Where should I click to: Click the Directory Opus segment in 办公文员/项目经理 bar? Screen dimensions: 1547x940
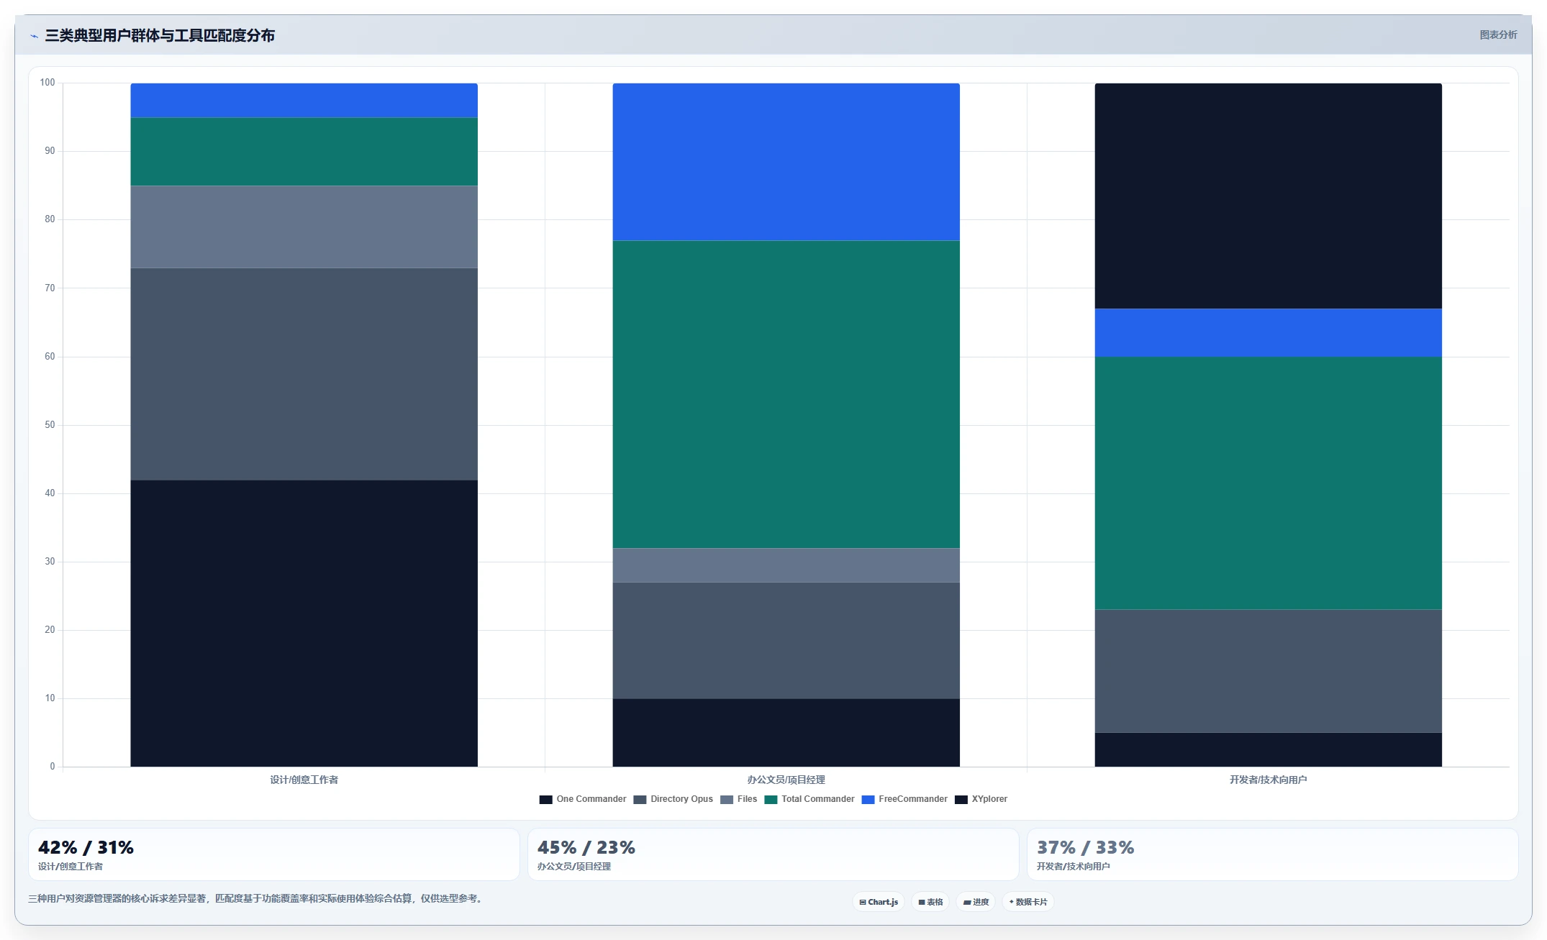coord(786,640)
